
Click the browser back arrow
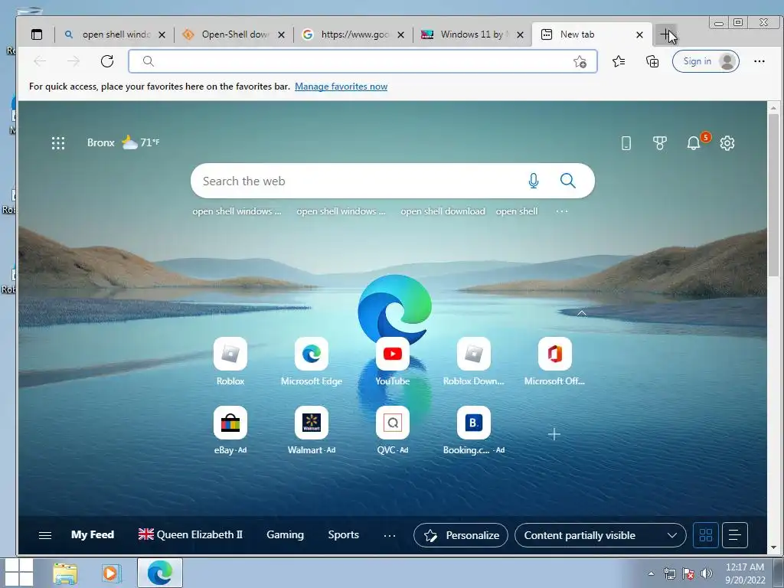(40, 61)
